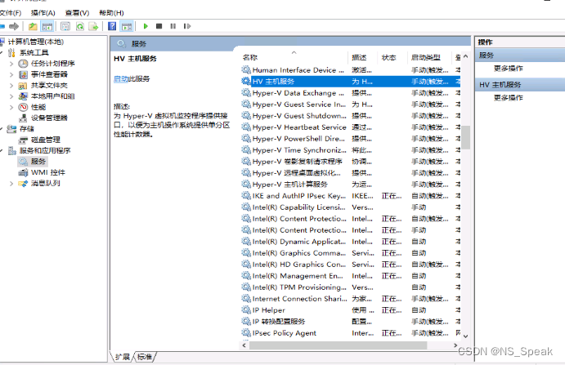Open WMI 控件 in the tree
Image resolution: width=565 pixels, height=365 pixels.
pos(48,172)
